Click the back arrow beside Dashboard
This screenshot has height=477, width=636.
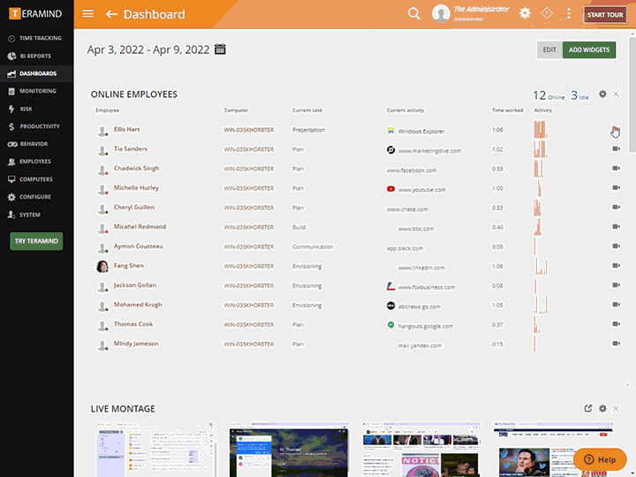[111, 14]
